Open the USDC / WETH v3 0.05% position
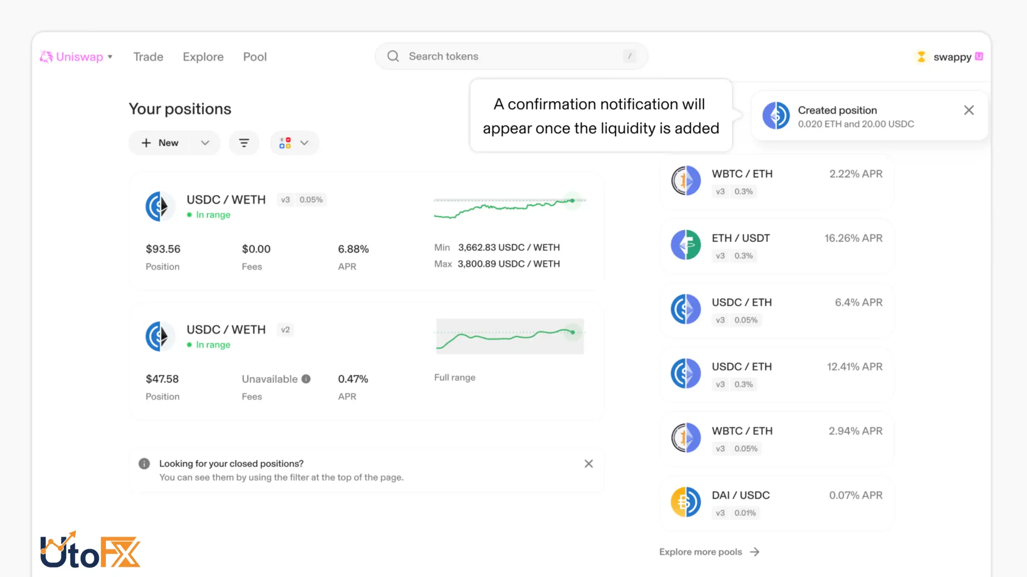This screenshot has height=577, width=1027. [x=367, y=231]
